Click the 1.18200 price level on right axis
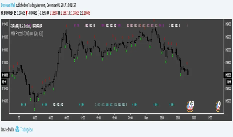233x137 pixels. click(x=227, y=101)
